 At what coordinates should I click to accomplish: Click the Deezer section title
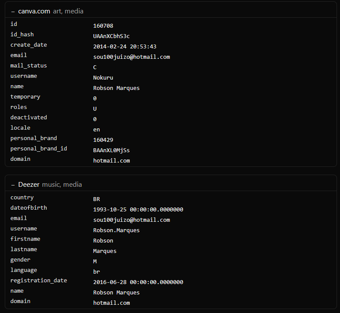click(29, 185)
